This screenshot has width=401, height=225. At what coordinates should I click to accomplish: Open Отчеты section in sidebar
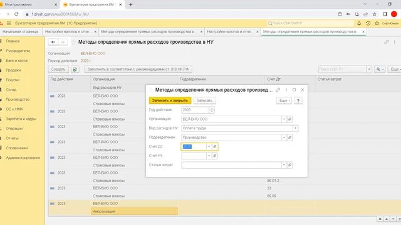pos(12,138)
